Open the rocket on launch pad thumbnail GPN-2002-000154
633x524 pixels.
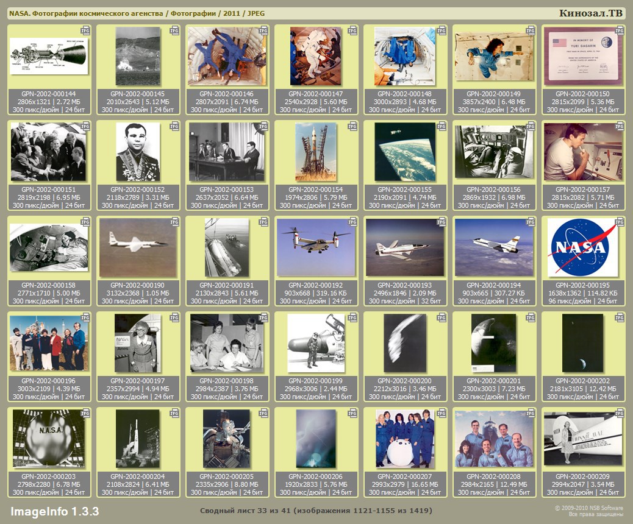pos(315,152)
